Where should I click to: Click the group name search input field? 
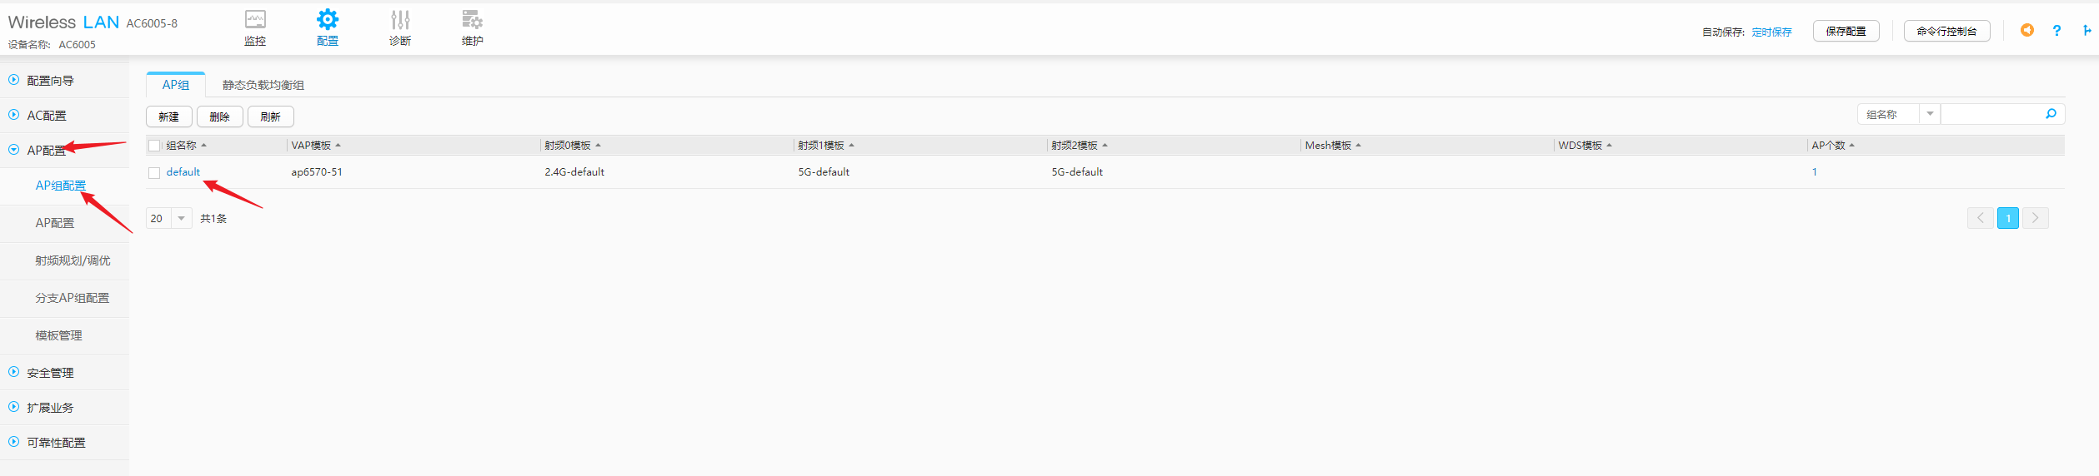pos(1991,114)
